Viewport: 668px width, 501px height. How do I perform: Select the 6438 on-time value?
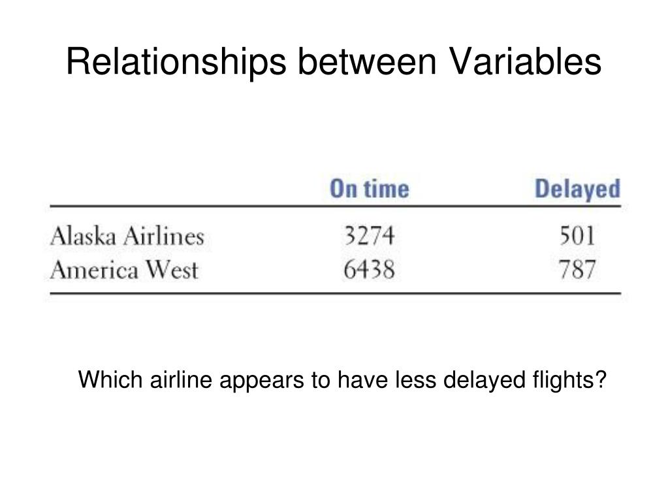click(370, 270)
